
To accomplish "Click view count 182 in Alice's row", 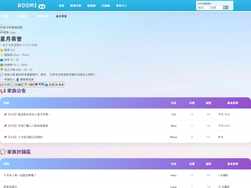I will pyautogui.click(x=208, y=126).
